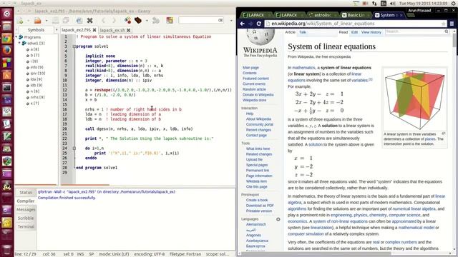The height and width of the screenshot is (257, 458).
Task: Close the lapack_ex2.f95 editor tab
Action: tap(94, 30)
